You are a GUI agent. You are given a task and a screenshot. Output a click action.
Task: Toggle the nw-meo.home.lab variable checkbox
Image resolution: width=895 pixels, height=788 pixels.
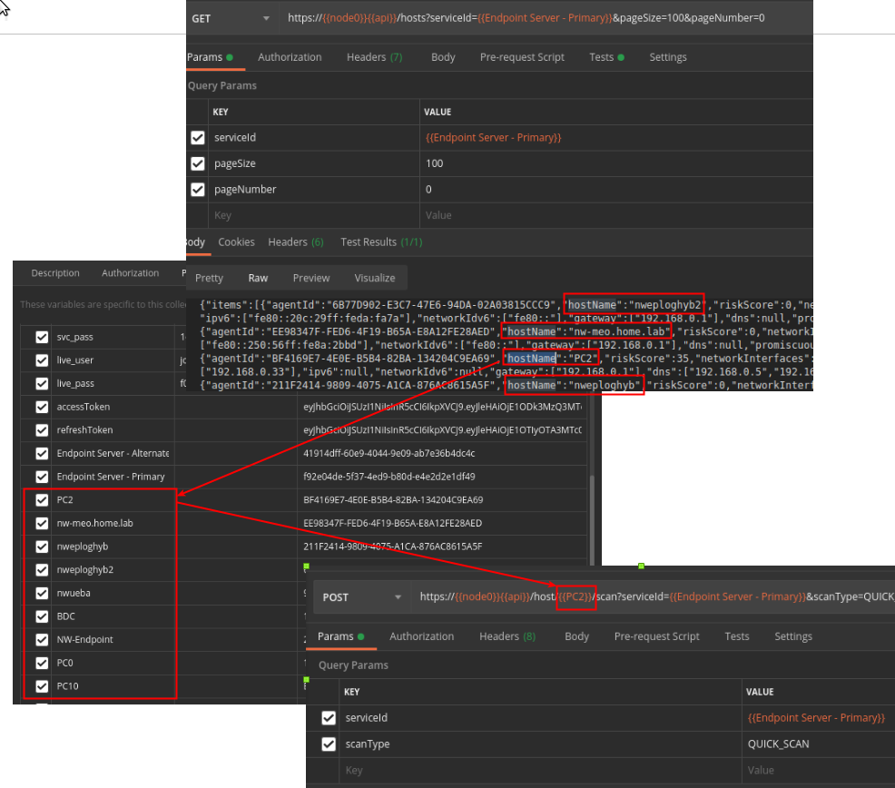(x=42, y=524)
